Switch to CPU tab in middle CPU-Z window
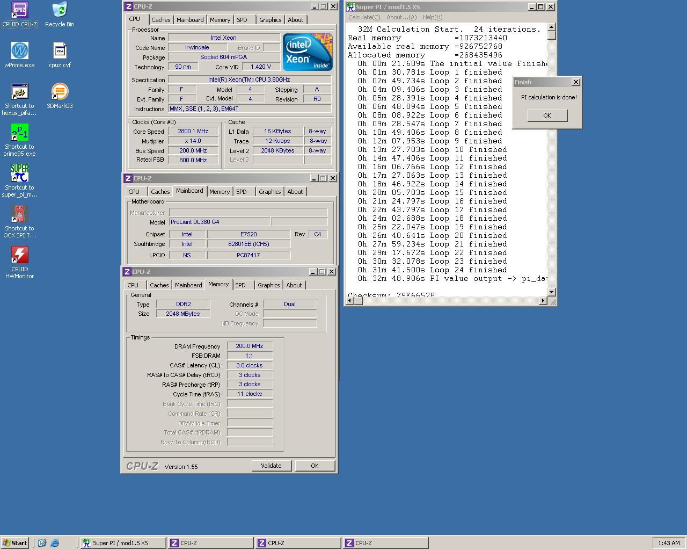This screenshot has height=550, width=687. pos(134,192)
